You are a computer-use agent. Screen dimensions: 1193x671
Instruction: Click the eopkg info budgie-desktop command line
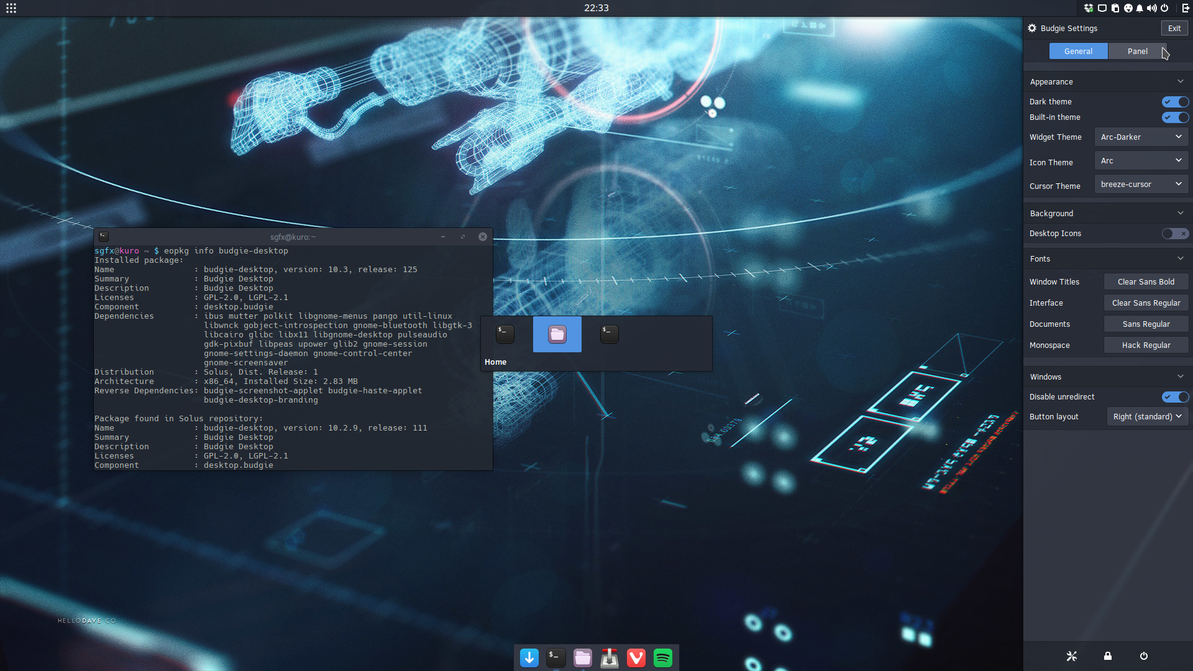[226, 251]
